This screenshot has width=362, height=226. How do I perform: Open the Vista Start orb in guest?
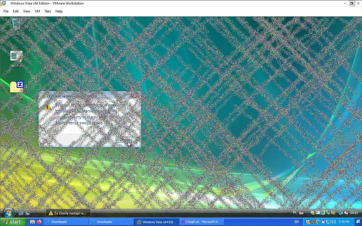8,213
